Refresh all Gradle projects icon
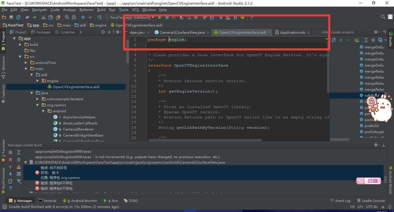The image size is (394, 212). pyautogui.click(x=334, y=40)
